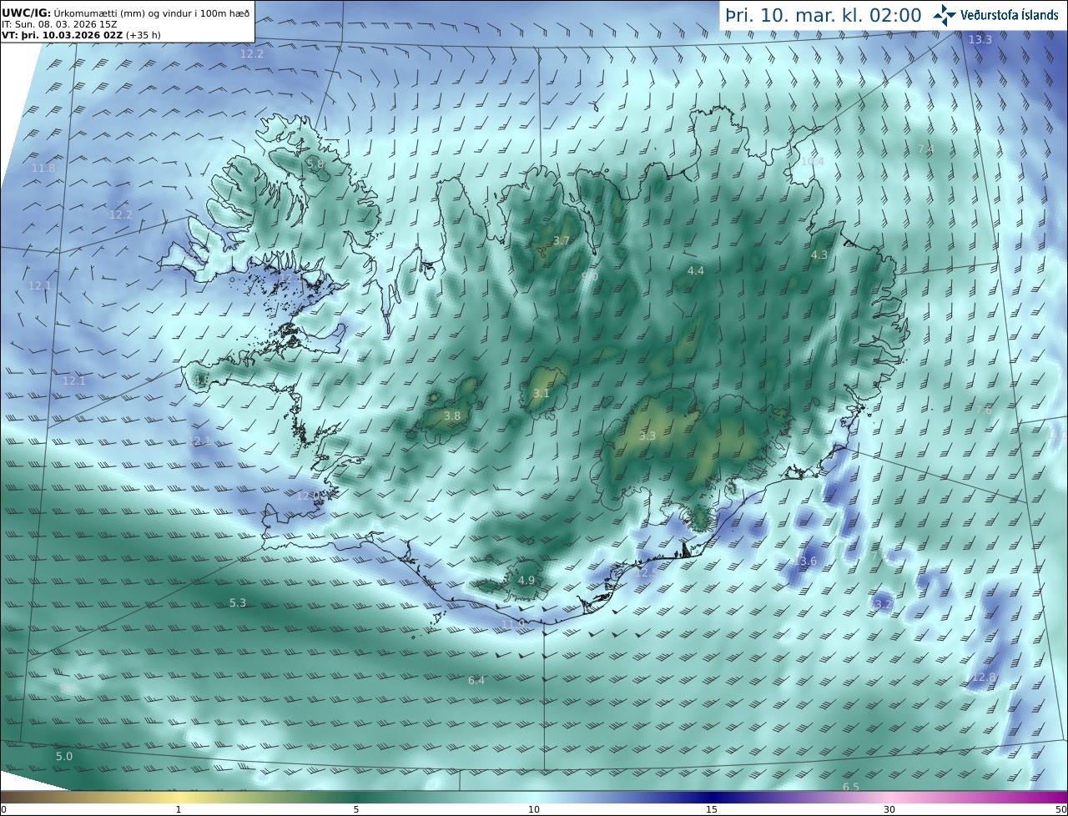Click the 3.8 value label
Viewport: 1068px width, 816px height.
(x=451, y=416)
